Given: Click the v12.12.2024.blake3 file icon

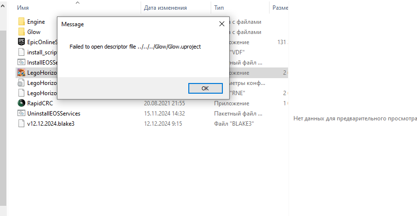Looking at the screenshot, I should pos(21,123).
